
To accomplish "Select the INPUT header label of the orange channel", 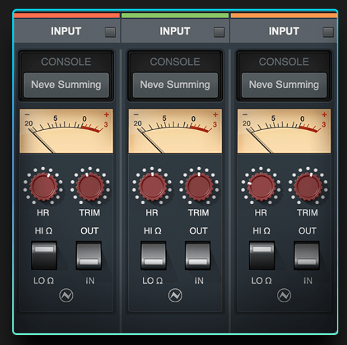I will click(x=284, y=31).
